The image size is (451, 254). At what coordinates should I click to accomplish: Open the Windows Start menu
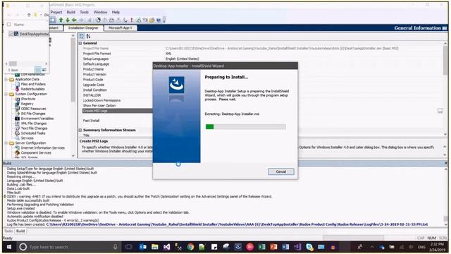point(9,247)
